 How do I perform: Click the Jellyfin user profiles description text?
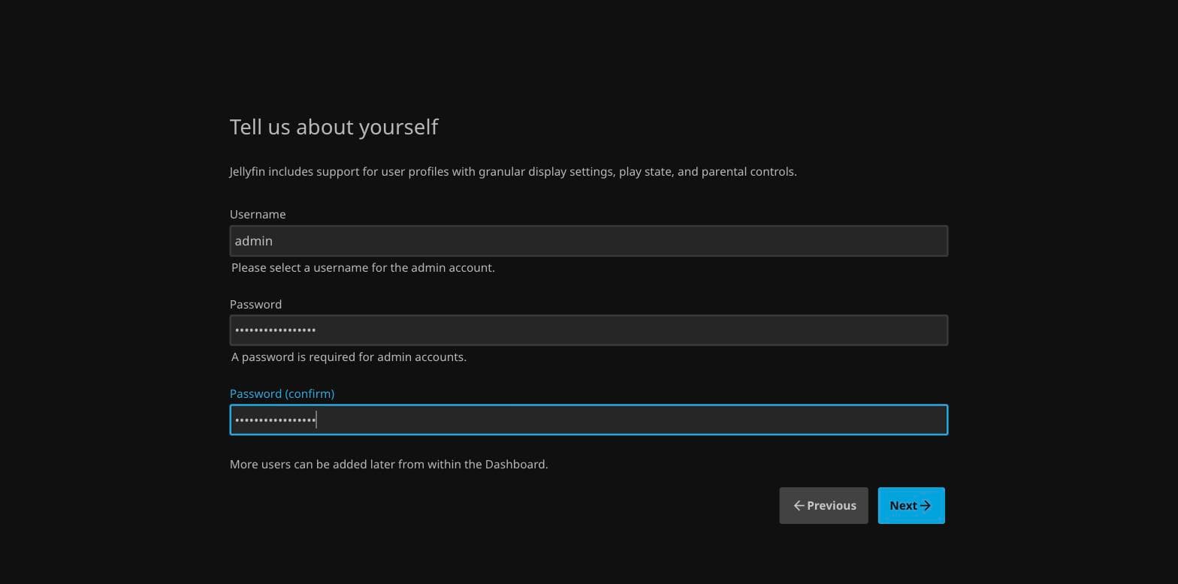point(513,172)
